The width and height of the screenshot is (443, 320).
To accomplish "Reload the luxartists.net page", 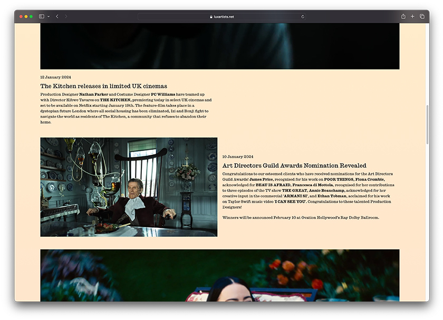I will pos(303,16).
